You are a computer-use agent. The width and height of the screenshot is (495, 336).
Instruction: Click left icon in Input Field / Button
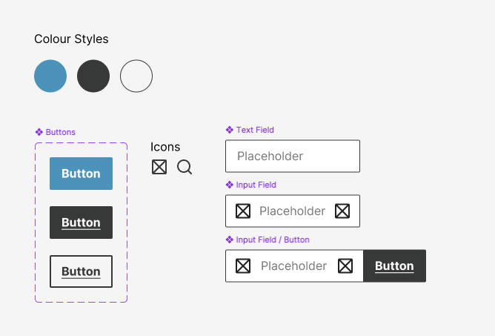(x=243, y=266)
